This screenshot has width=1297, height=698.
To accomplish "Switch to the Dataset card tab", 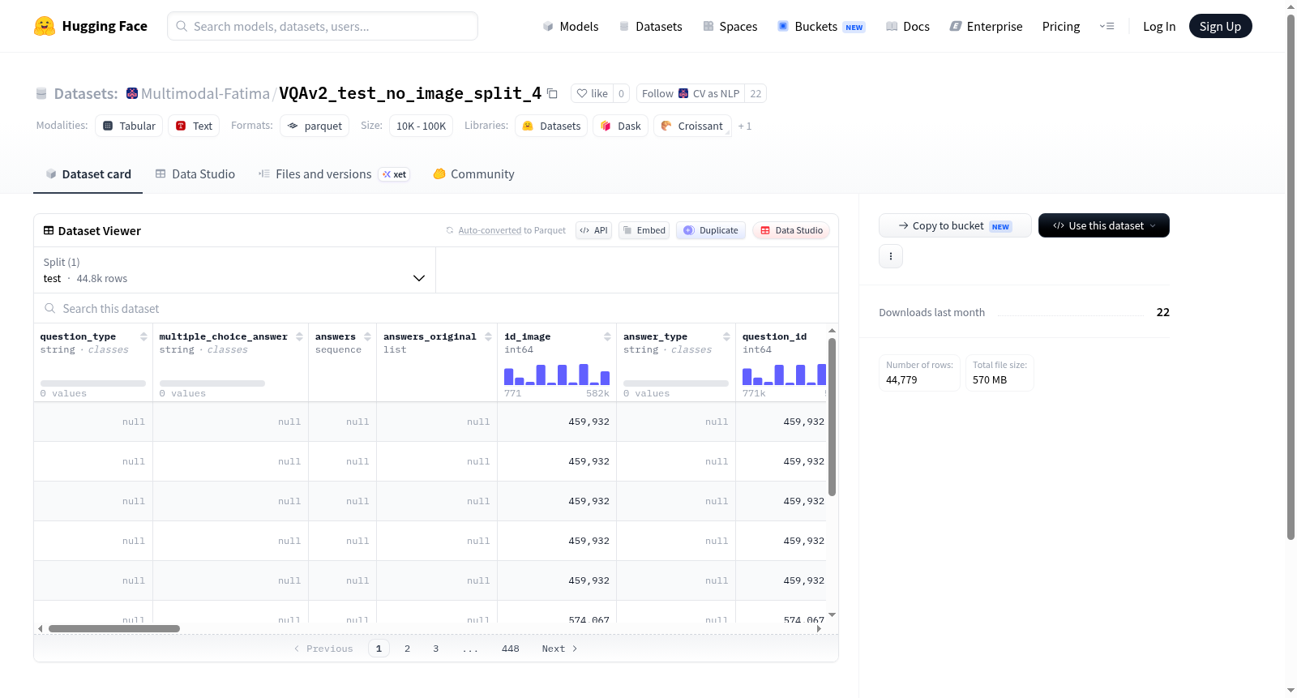I will (88, 173).
